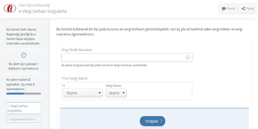Click the Vergi Kimlik Numarası label
The image size is (258, 129).
(77, 50)
